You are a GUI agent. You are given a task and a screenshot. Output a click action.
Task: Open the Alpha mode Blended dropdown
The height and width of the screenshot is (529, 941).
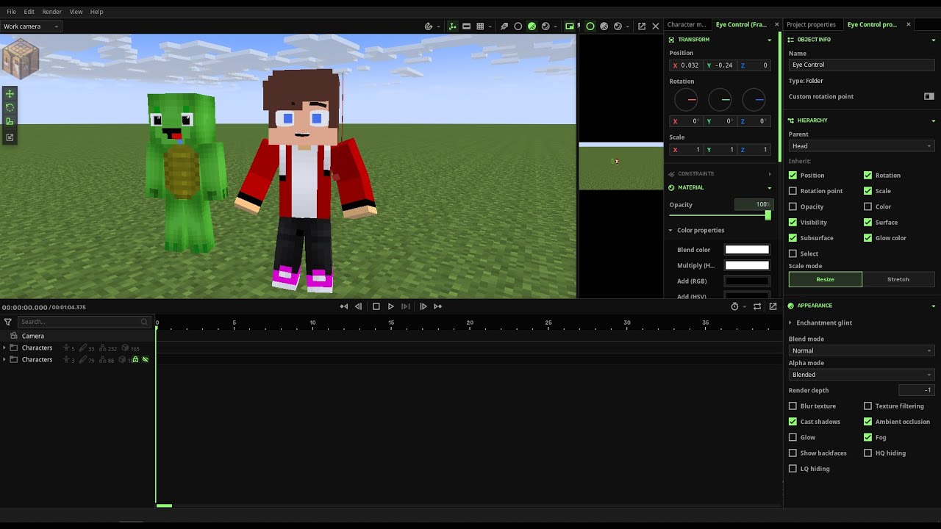[x=861, y=375]
